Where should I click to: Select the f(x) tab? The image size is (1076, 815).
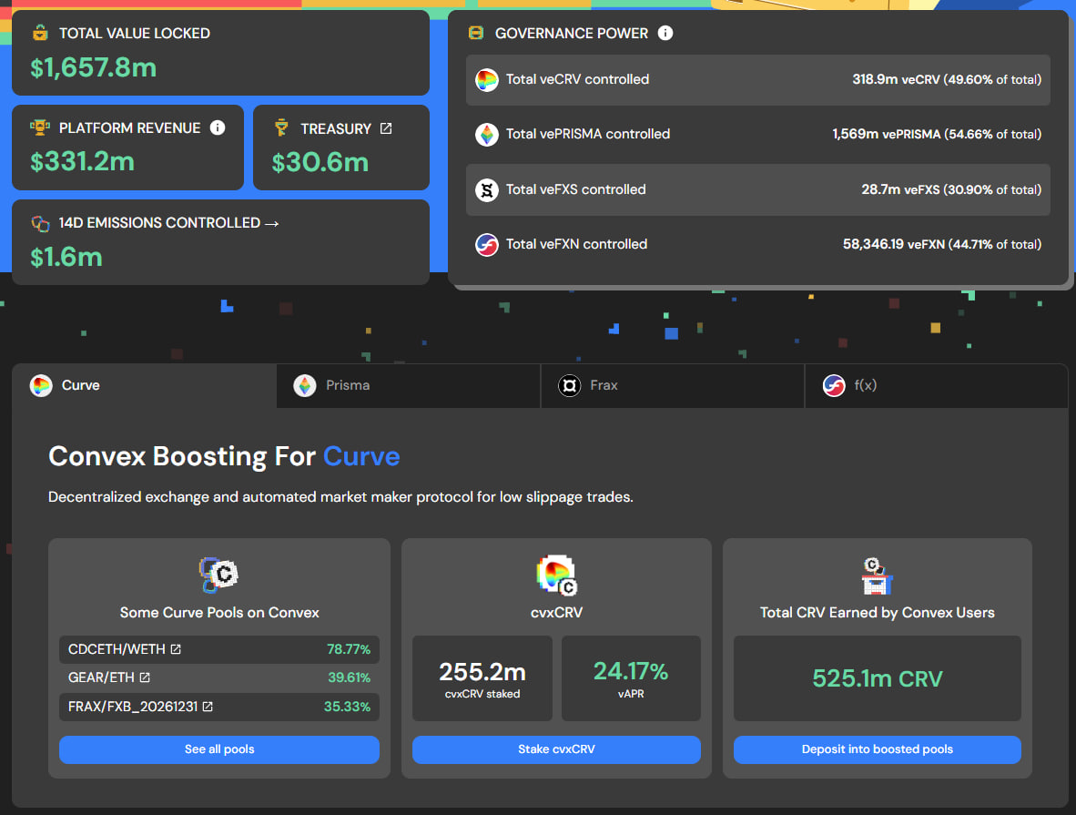936,386
